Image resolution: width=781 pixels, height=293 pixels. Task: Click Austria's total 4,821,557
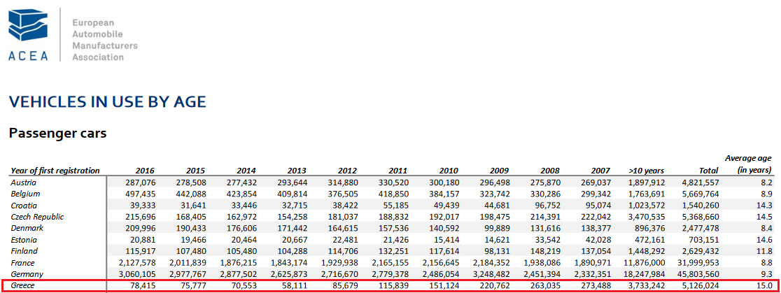[701, 183]
